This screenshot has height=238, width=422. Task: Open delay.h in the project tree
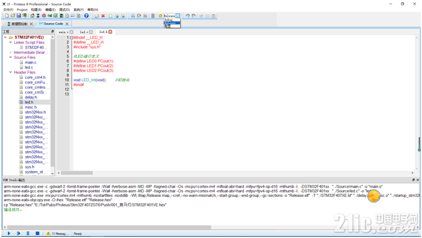pyautogui.click(x=31, y=97)
